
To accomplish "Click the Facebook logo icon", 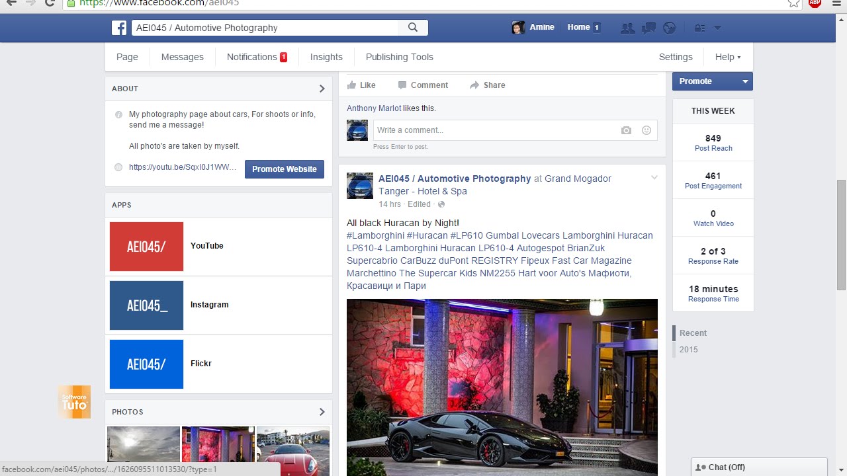I will (x=119, y=28).
